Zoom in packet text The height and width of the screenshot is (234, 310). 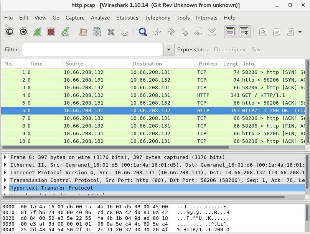tap(263, 32)
